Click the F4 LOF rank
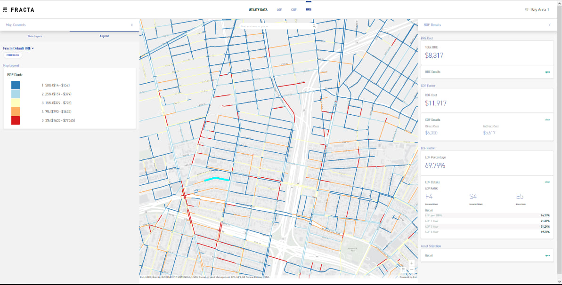 pyautogui.click(x=429, y=197)
